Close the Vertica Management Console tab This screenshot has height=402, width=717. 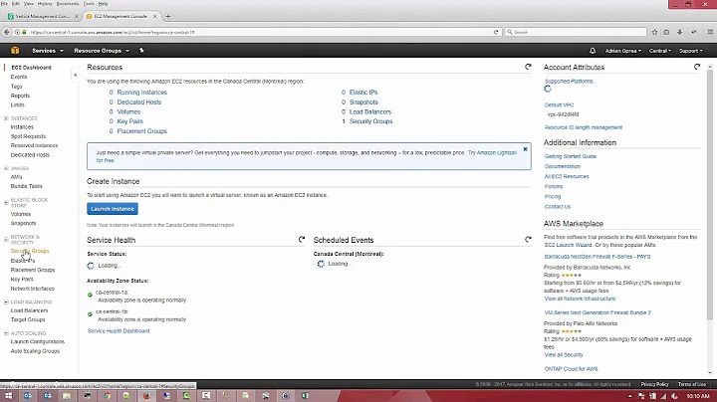[x=77, y=17]
